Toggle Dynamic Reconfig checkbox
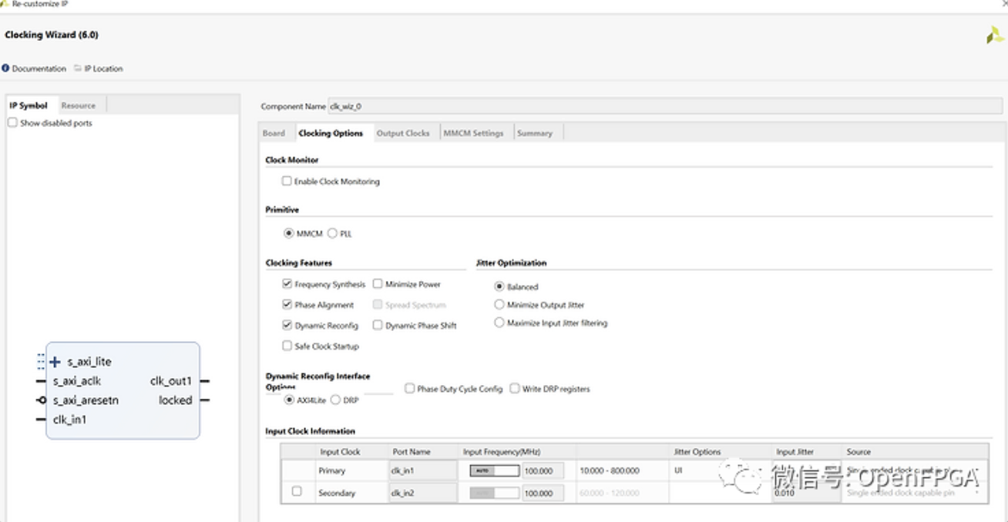 [x=287, y=325]
